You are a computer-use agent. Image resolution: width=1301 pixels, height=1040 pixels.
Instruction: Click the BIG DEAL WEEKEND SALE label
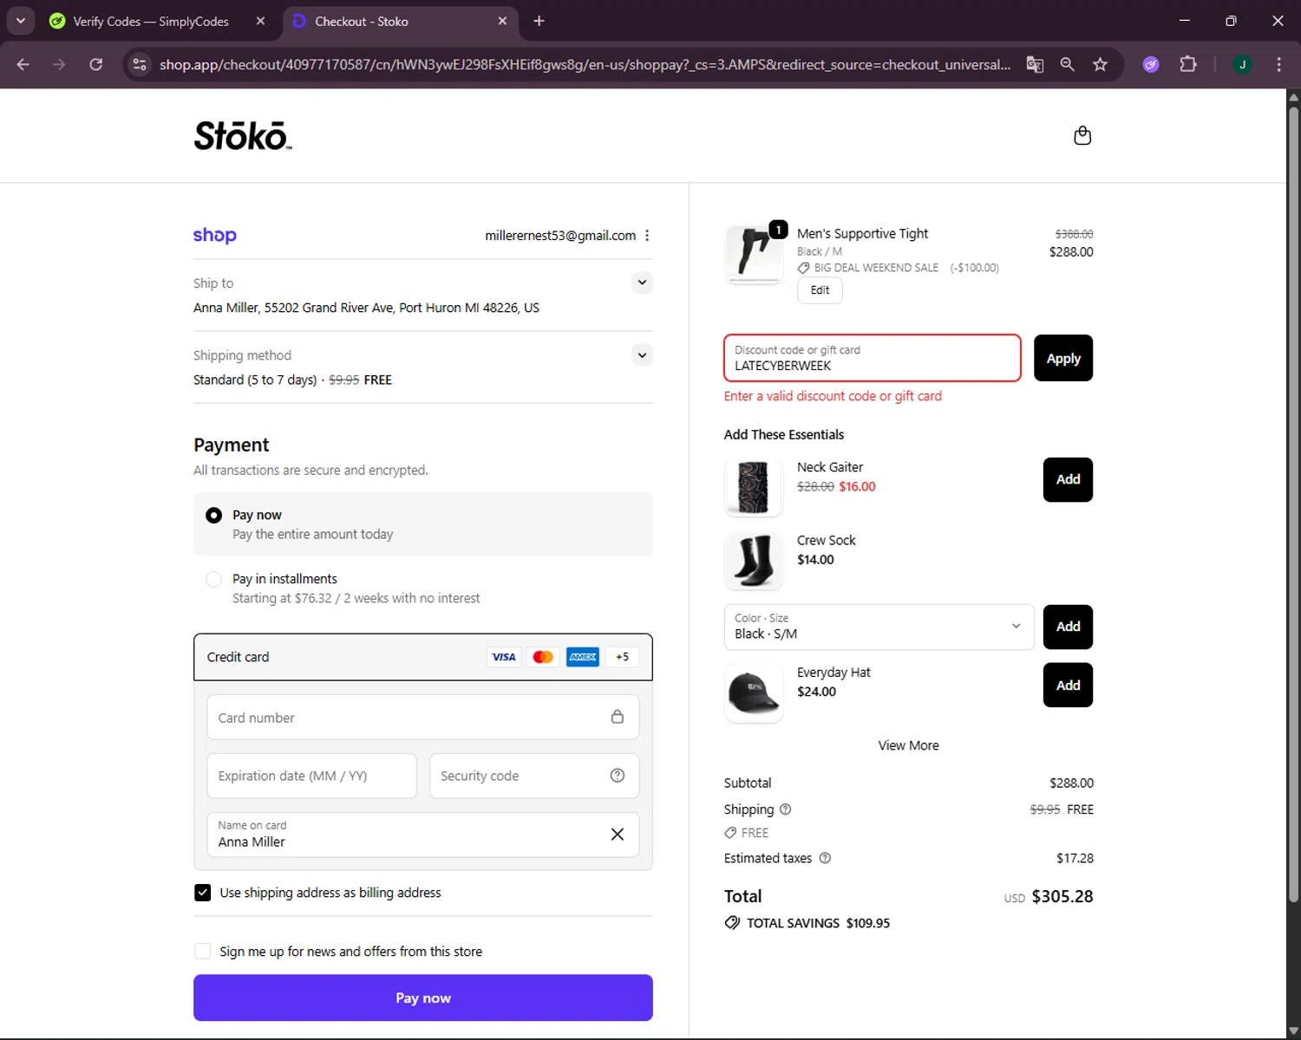[876, 268]
